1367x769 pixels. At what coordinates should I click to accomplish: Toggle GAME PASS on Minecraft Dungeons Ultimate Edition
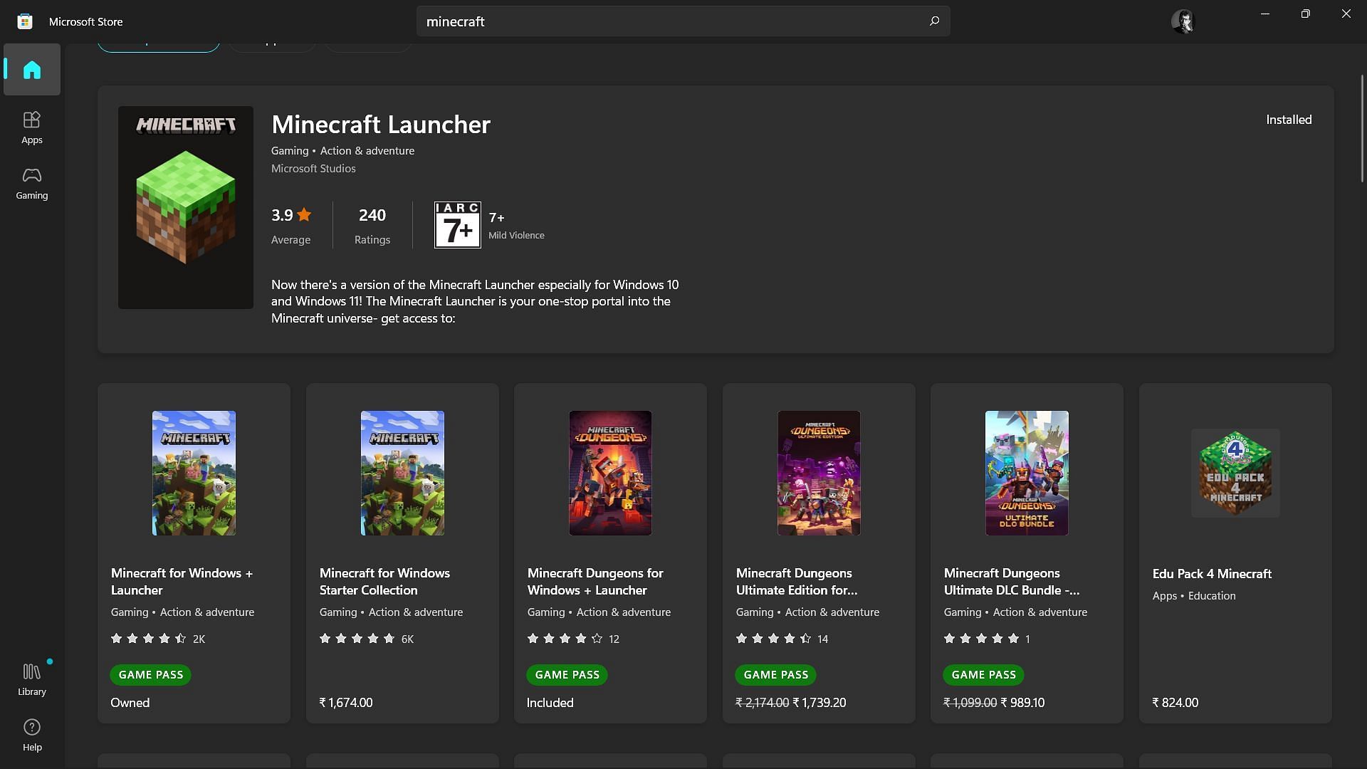(775, 674)
